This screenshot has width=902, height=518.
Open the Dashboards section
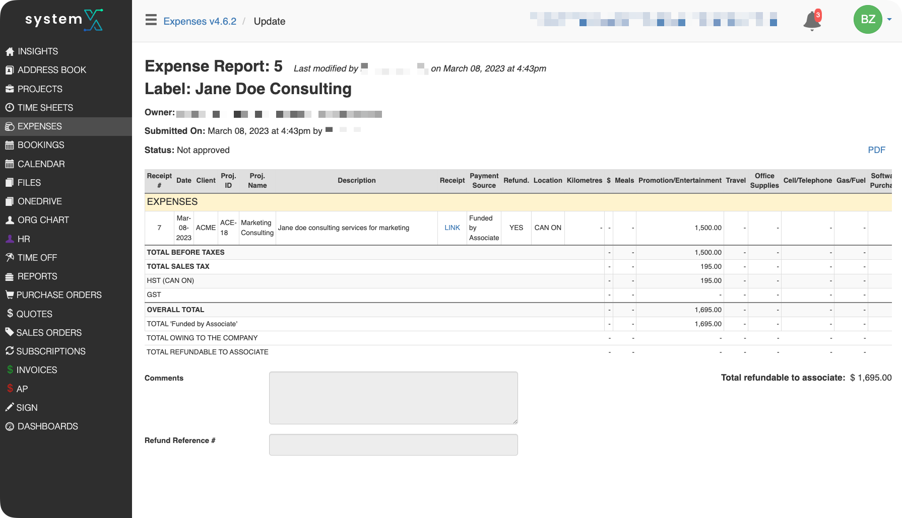pyautogui.click(x=47, y=426)
